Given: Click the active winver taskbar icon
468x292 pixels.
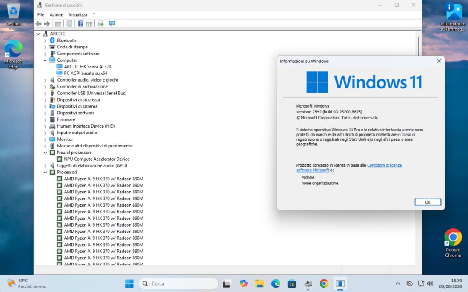Looking at the screenshot, I should tap(340, 283).
